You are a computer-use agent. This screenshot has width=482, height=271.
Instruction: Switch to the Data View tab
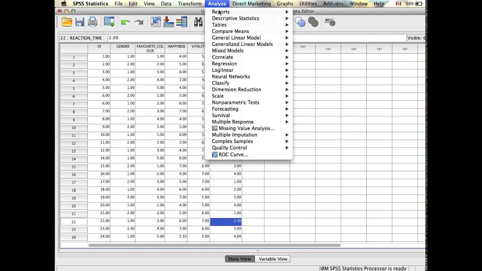click(240, 259)
